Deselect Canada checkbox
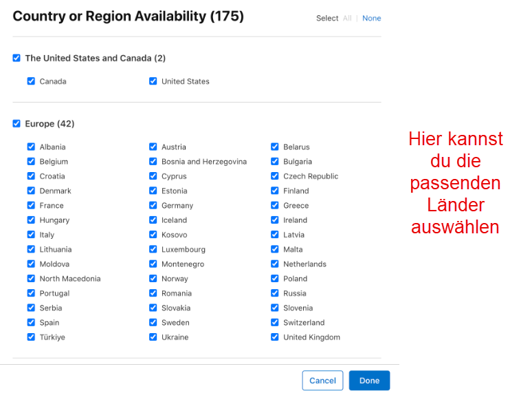532x393 pixels. 31,81
